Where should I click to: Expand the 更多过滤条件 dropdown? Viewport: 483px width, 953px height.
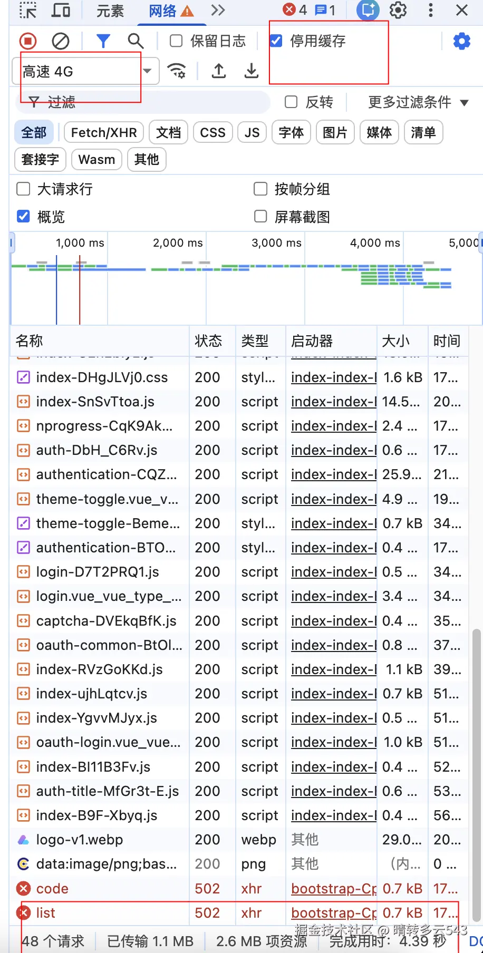[x=418, y=102]
